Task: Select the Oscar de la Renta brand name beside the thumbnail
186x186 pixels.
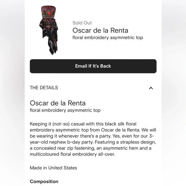Action: coord(100,30)
